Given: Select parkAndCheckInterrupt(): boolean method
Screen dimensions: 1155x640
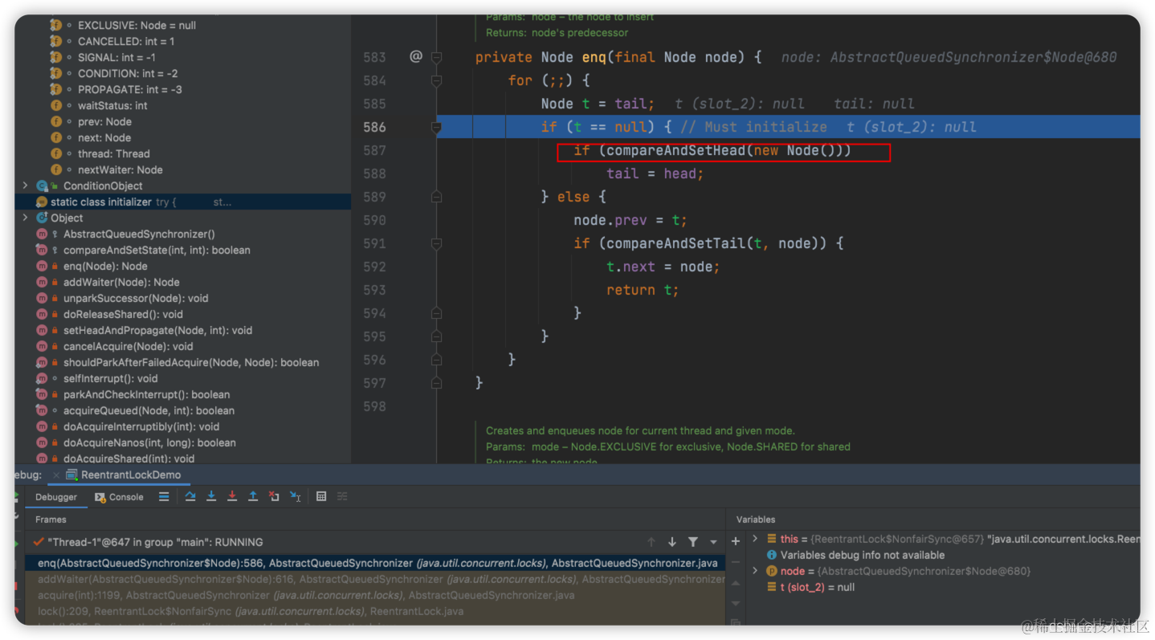Looking at the screenshot, I should click(146, 394).
